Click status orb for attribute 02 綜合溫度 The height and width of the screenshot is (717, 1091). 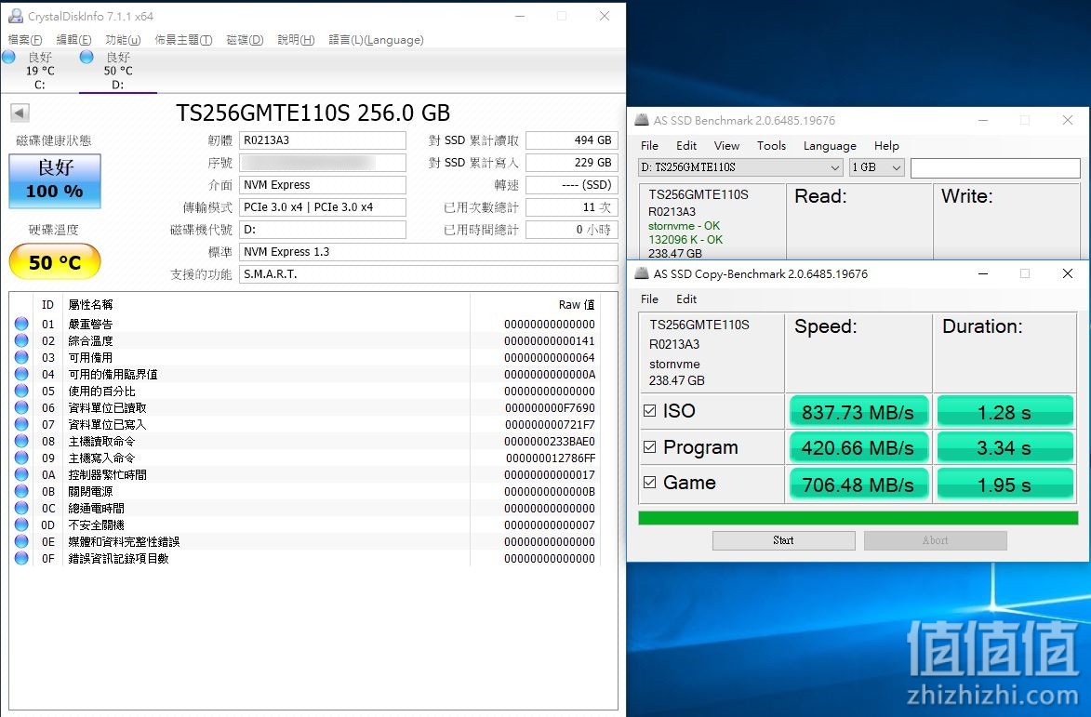pos(21,340)
